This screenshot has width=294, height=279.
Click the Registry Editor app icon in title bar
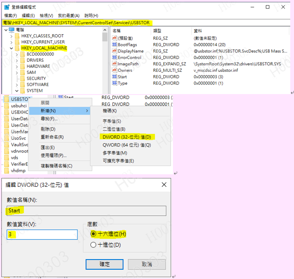point(7,7)
